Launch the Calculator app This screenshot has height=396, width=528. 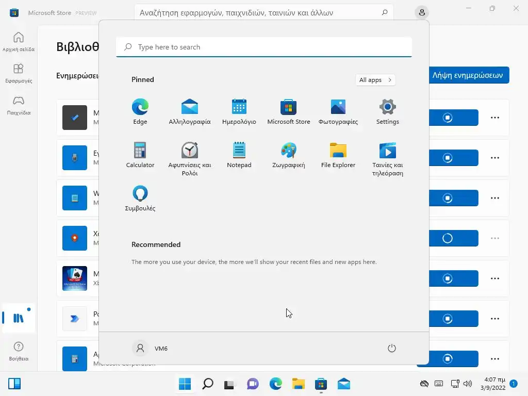140,155
